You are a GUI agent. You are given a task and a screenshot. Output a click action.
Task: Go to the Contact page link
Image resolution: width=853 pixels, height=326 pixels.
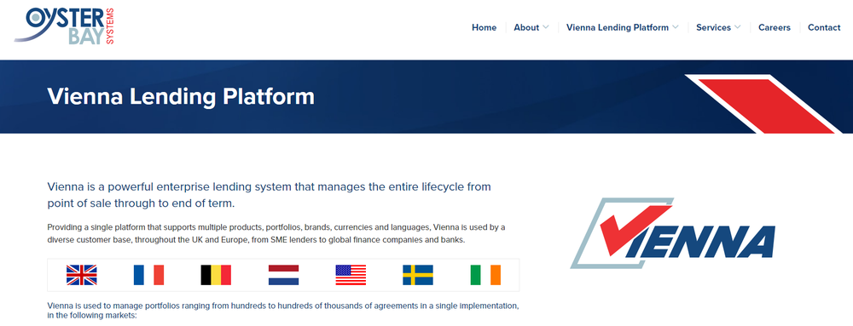[x=824, y=27]
